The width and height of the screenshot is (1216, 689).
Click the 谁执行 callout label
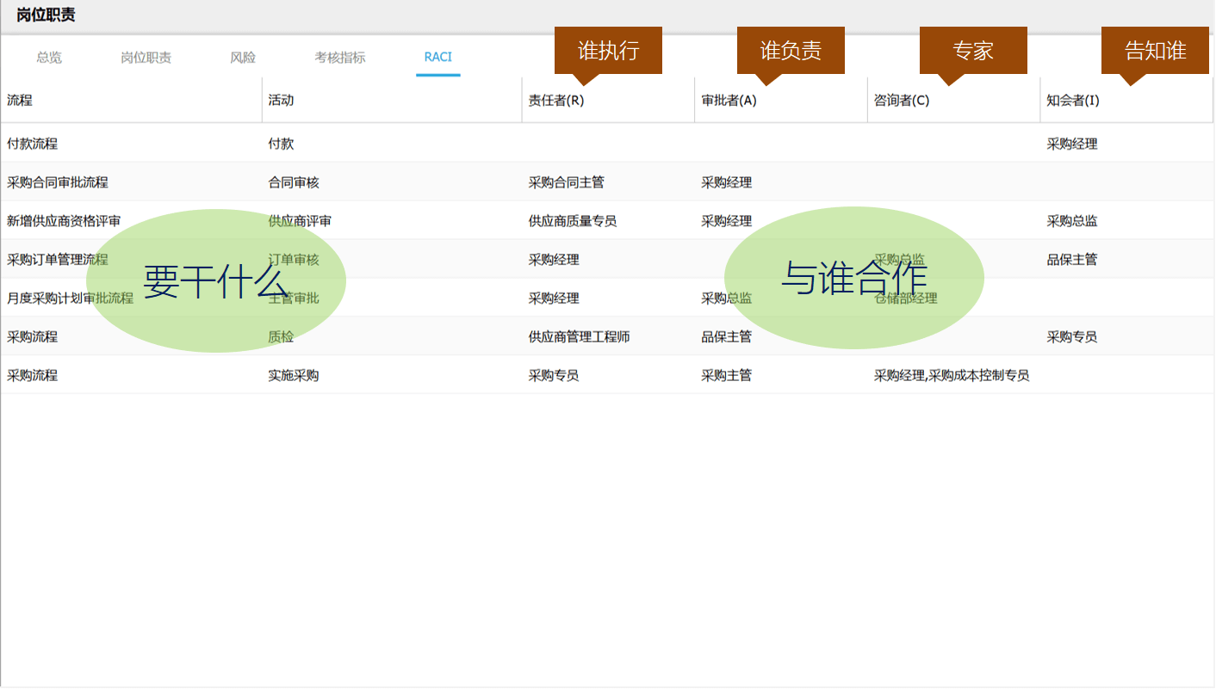pos(608,51)
